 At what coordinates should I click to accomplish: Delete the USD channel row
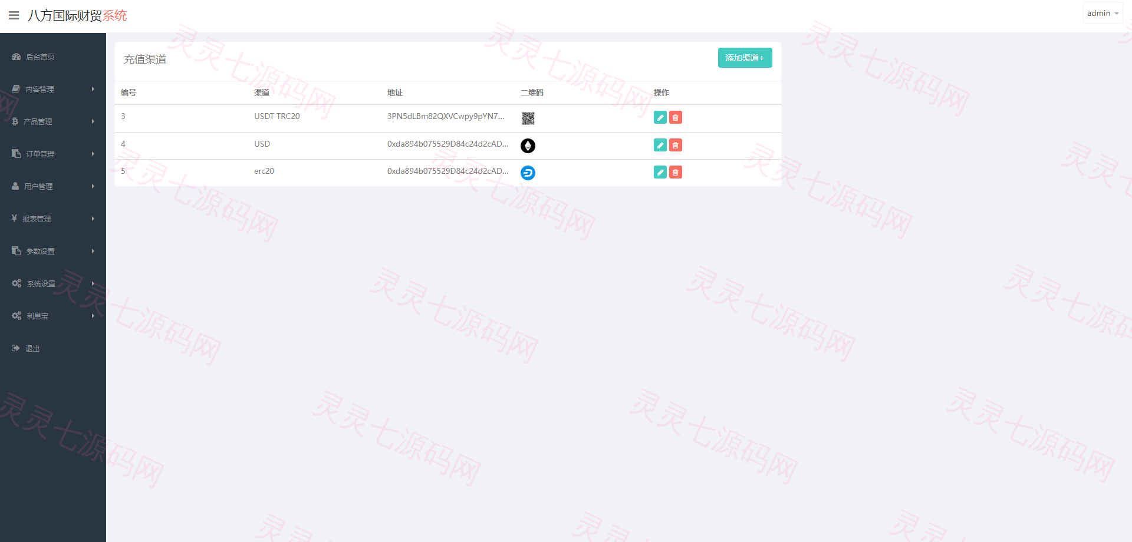676,145
